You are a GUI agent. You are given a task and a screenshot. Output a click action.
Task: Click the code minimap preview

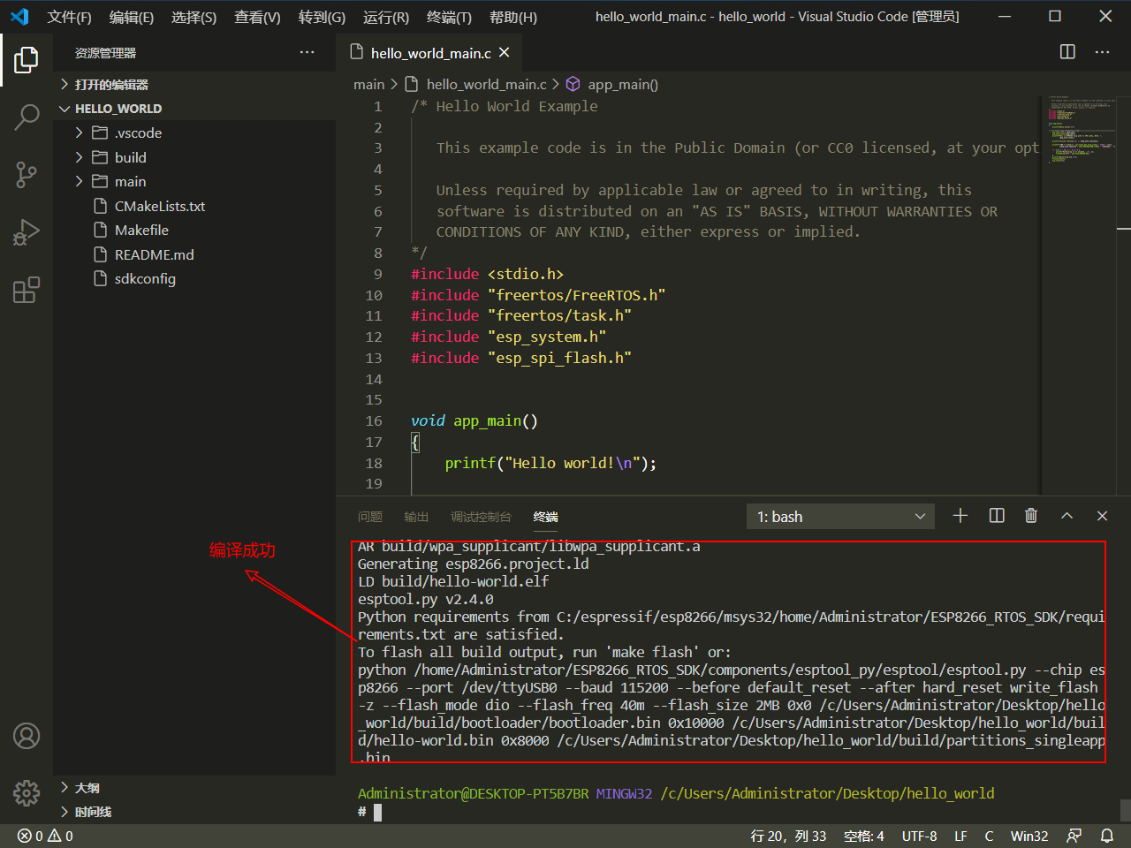[x=1080, y=129]
